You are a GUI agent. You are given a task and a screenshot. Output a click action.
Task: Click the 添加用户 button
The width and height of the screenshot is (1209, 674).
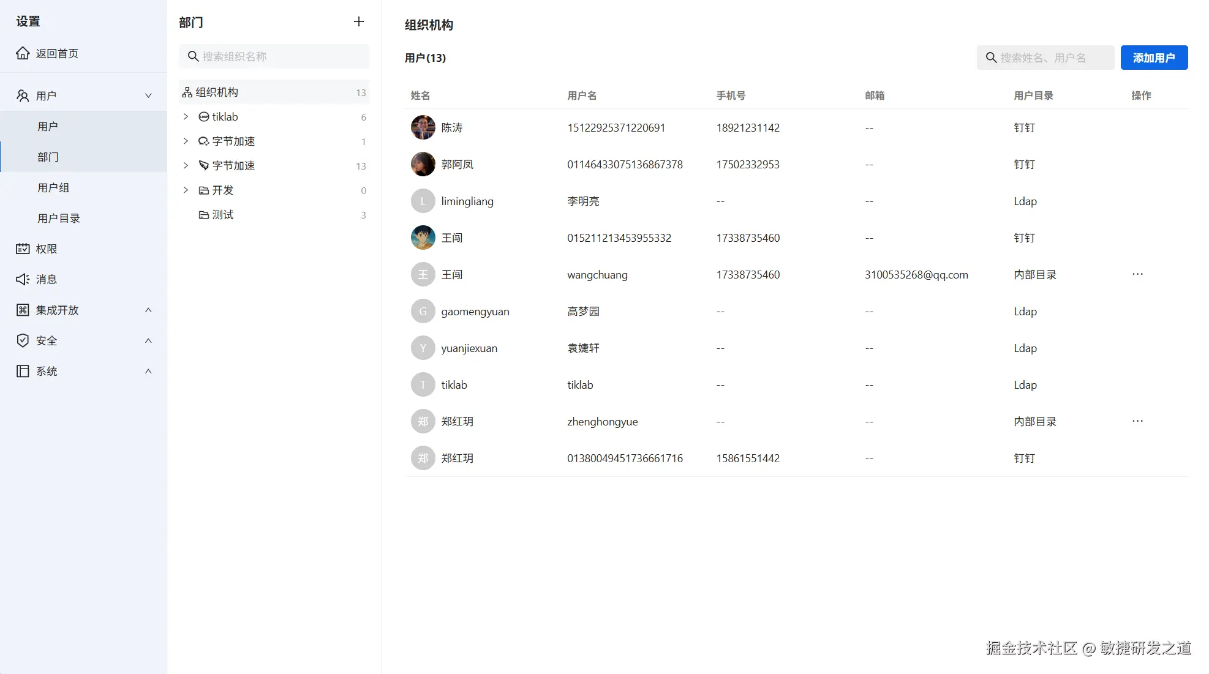coord(1154,58)
